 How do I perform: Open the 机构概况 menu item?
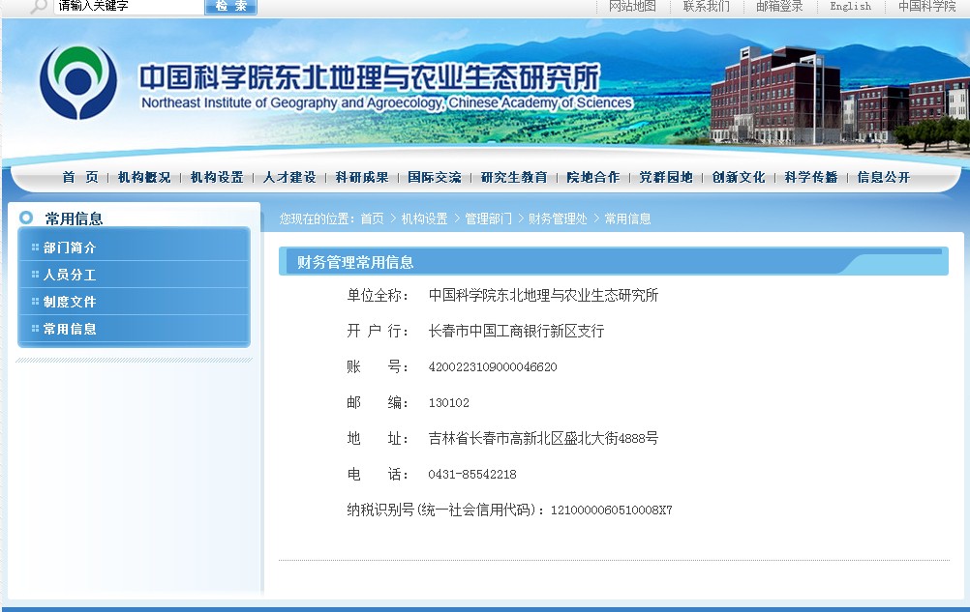point(144,177)
